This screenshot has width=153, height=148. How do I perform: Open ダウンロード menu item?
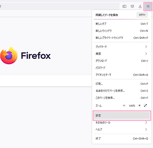122,61
